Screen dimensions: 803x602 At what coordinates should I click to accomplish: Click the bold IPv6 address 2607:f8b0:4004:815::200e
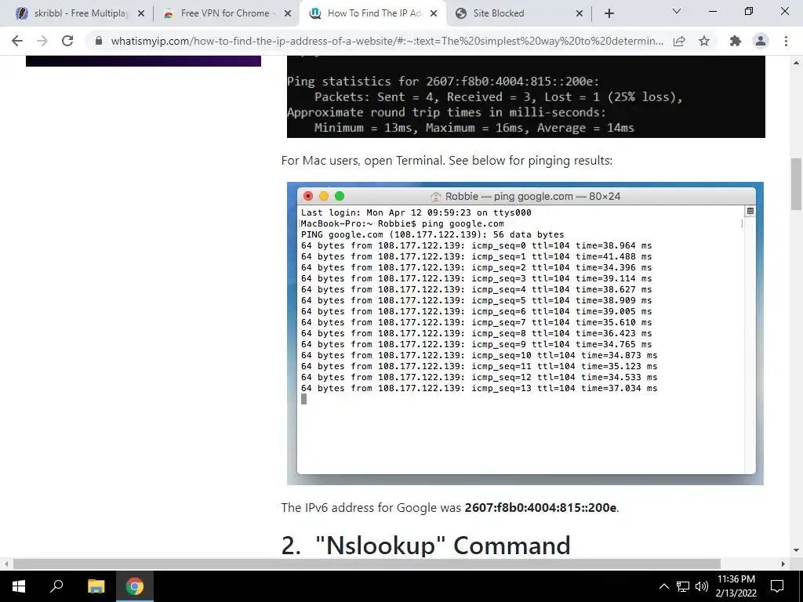click(x=540, y=507)
